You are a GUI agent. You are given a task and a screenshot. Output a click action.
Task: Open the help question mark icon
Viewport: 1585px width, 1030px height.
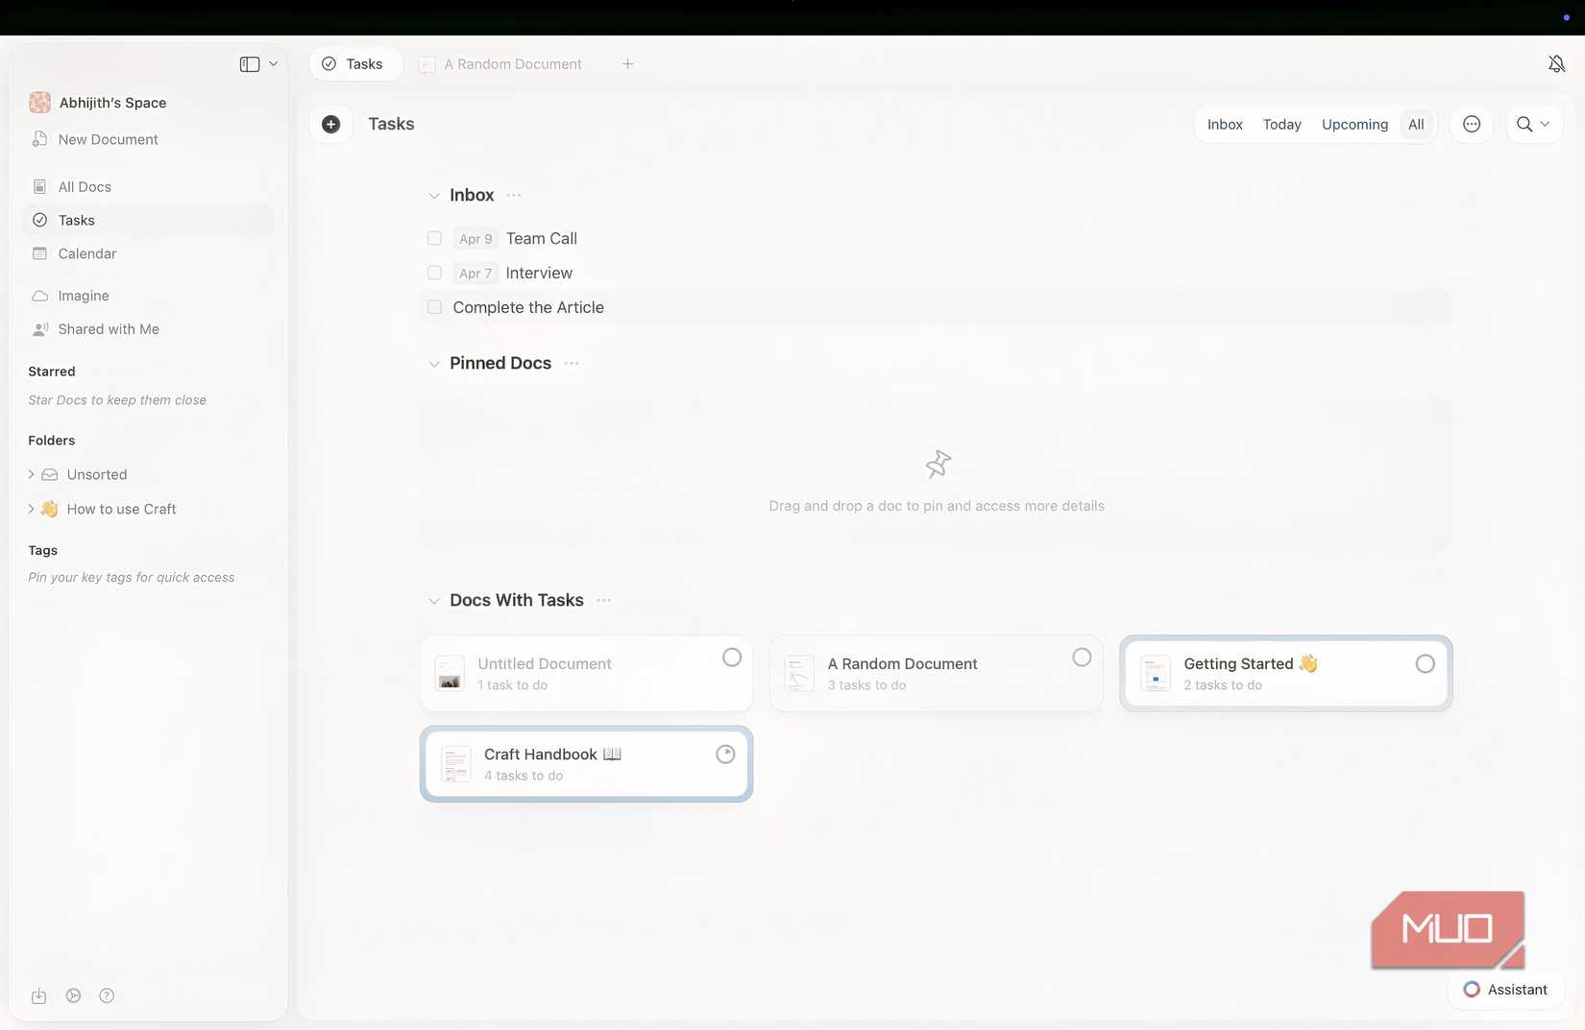point(107,995)
